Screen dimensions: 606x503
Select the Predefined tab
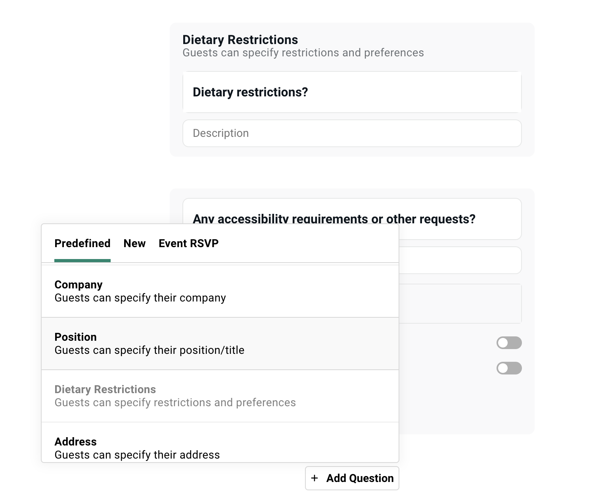click(x=82, y=243)
